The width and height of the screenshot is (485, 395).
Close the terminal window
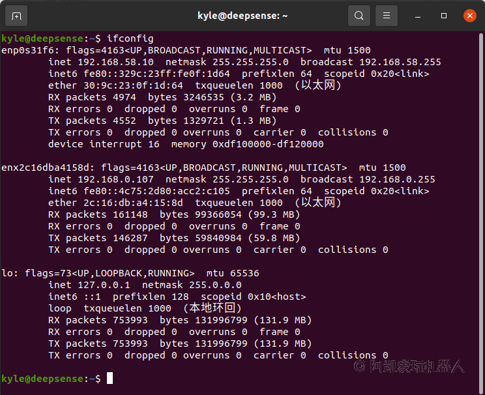click(469, 15)
